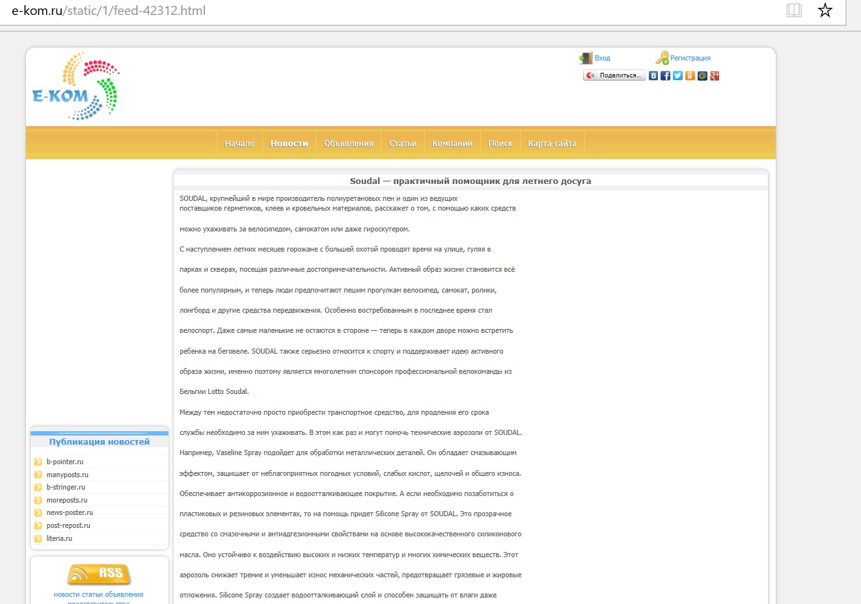Open manyposts.ru link
Screen dimensions: 861x604
click(68, 475)
